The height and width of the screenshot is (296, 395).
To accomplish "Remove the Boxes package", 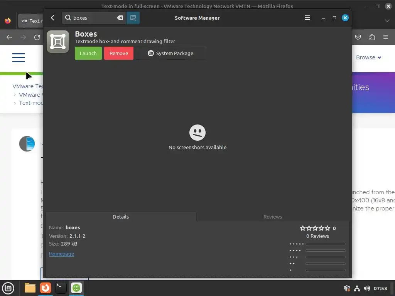I will (119, 53).
